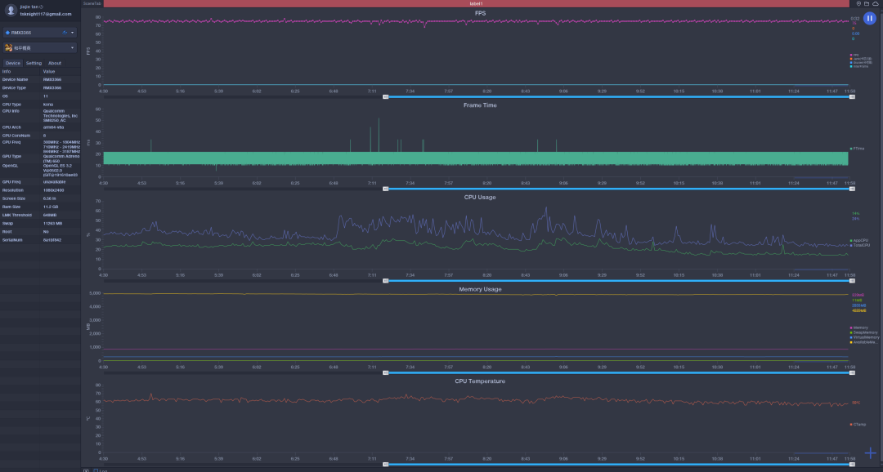Toggle InterFrame series in FPS chart legend
This screenshot has height=472, width=883.
coord(859,66)
